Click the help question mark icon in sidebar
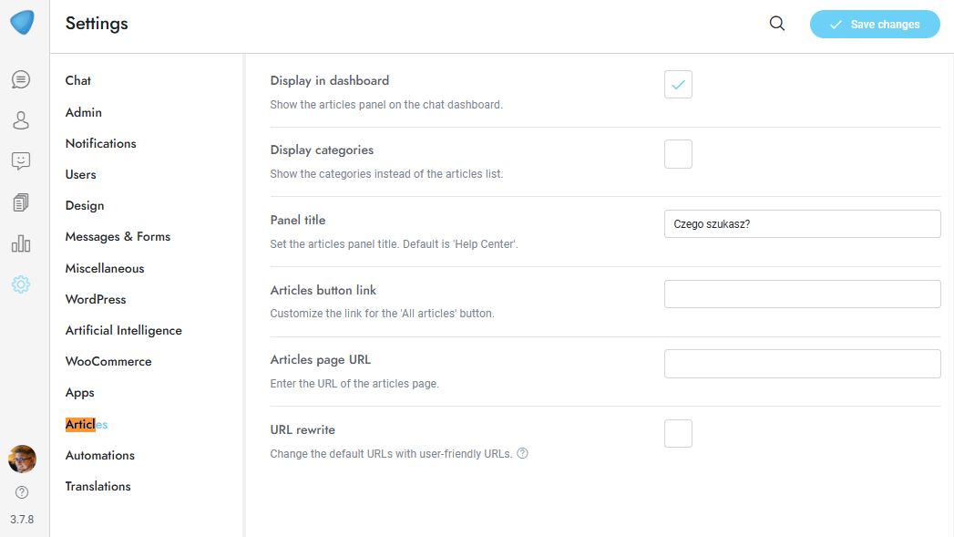The width and height of the screenshot is (954, 537). coord(22,492)
